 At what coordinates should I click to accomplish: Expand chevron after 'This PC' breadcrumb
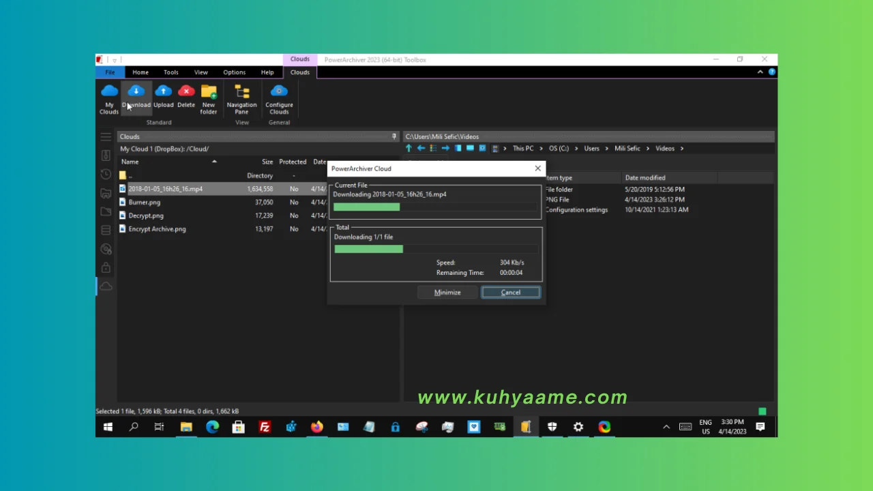pyautogui.click(x=542, y=149)
